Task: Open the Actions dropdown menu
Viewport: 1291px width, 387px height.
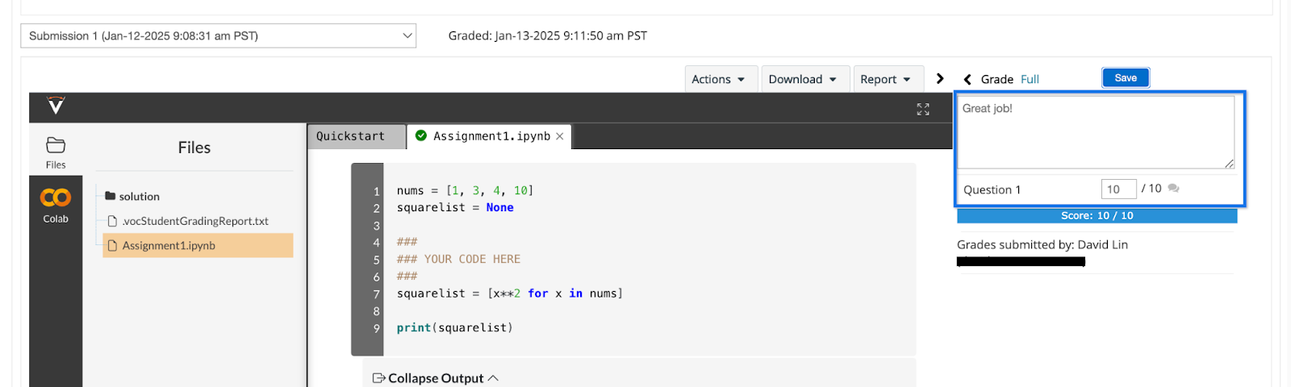Action: [721, 79]
